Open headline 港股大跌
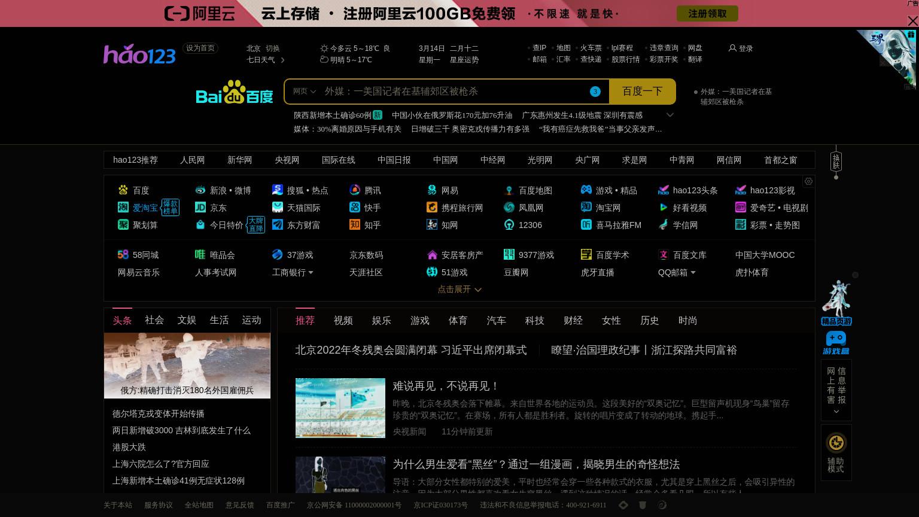 click(129, 447)
